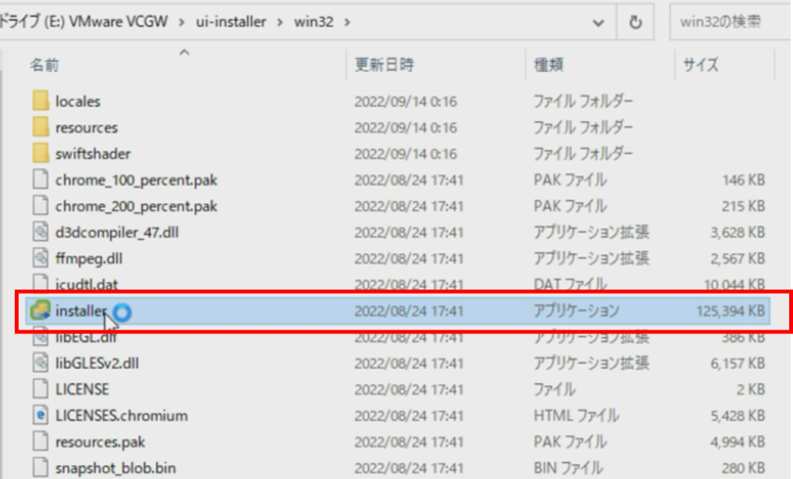
Task: Select the snapshot_blob.bin file name
Action: (x=116, y=468)
